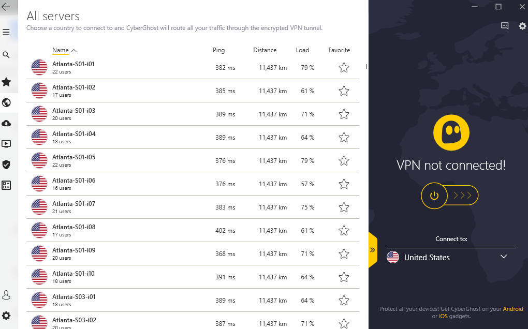The image size is (528, 329).
Task: Toggle favorite star for Atlanta-S01-i05
Action: (344, 161)
